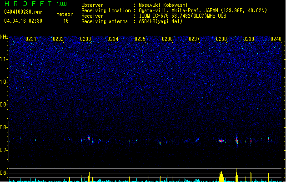Image resolution: width=286 pixels, height=182 pixels.
Task: Click the A504HB(yagi 4el) antenna text
Action: (161, 21)
